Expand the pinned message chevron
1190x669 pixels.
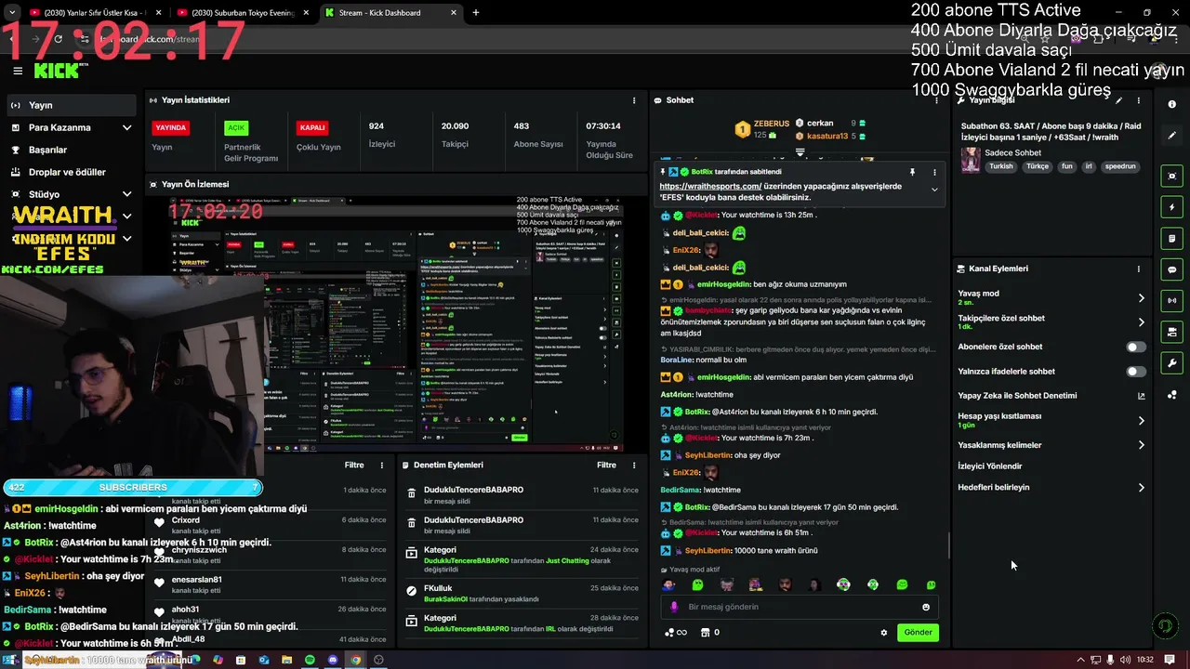coord(934,190)
